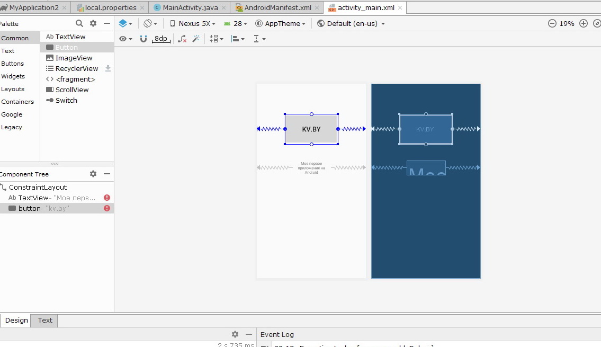Select the KV.BY button in blueprint view
Viewport: 601px width, 347px height.
[425, 129]
